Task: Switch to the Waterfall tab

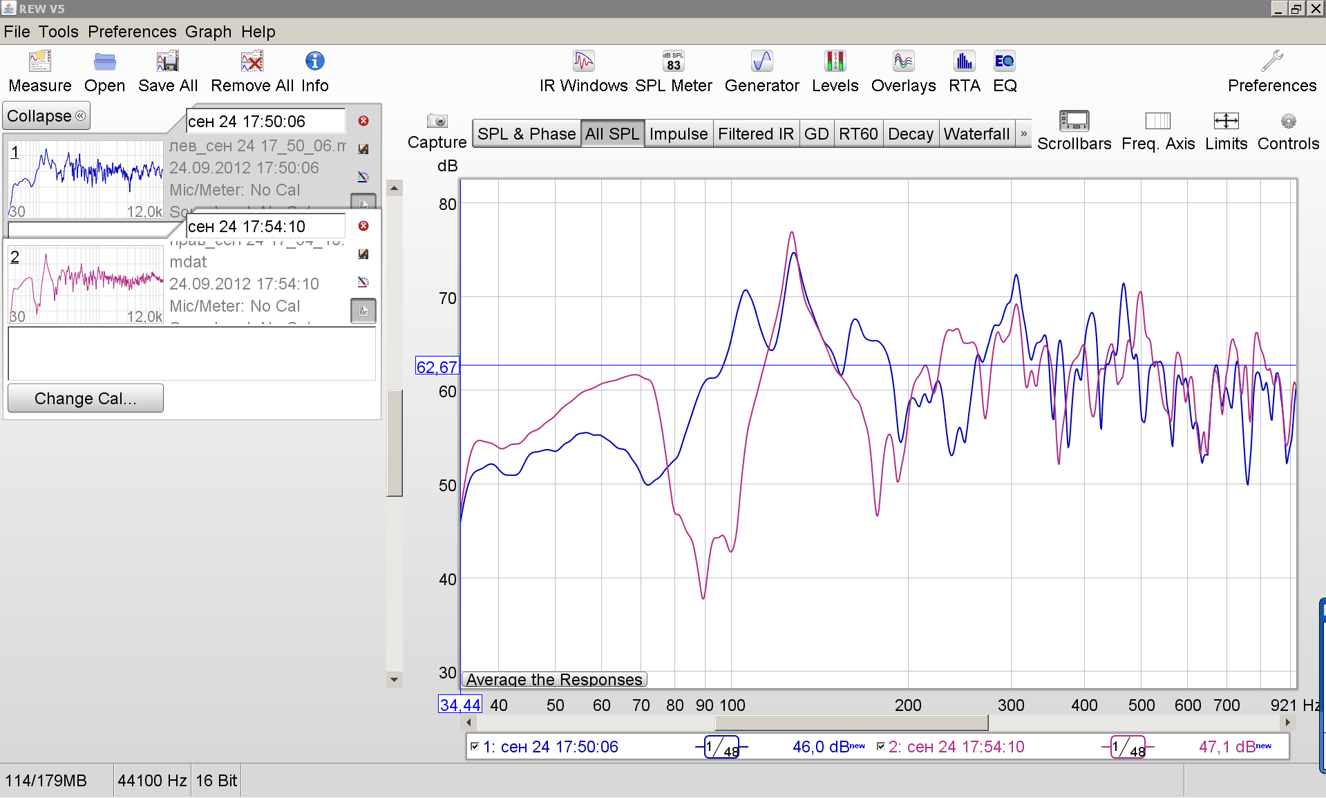Action: tap(976, 133)
